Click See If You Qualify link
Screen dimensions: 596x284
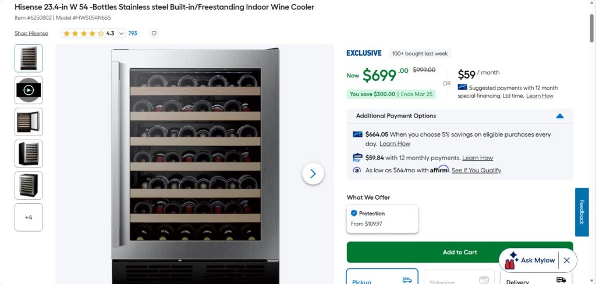point(476,171)
